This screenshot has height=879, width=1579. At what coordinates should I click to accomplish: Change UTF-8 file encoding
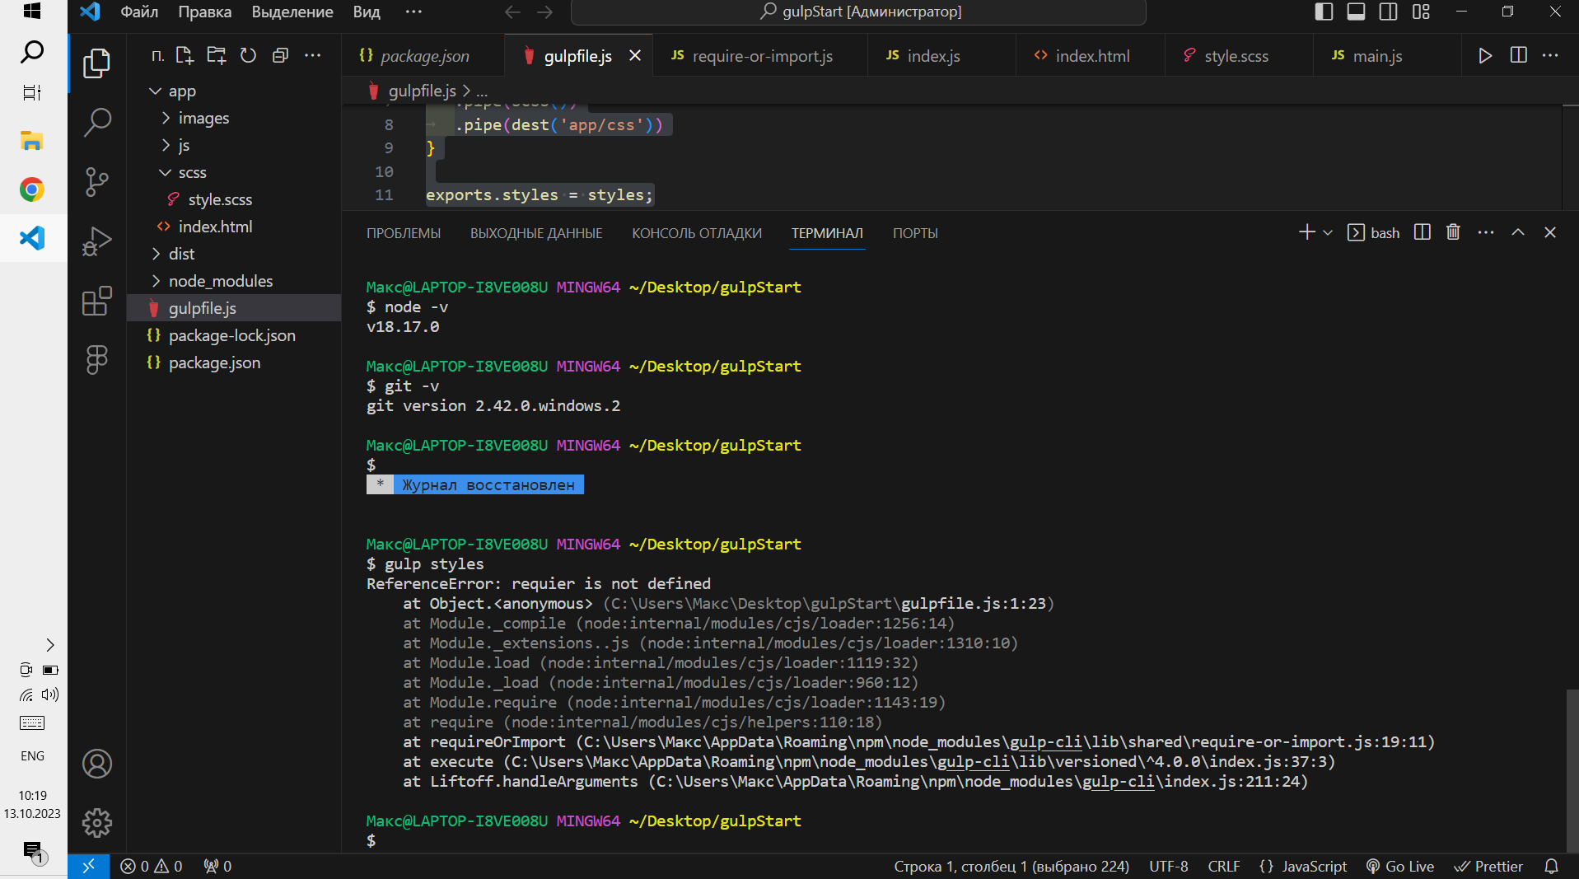click(1168, 866)
